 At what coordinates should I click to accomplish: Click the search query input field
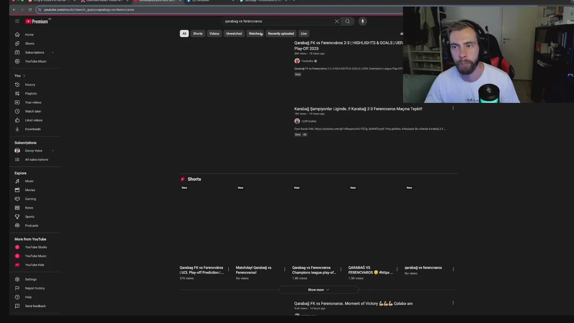(x=278, y=21)
